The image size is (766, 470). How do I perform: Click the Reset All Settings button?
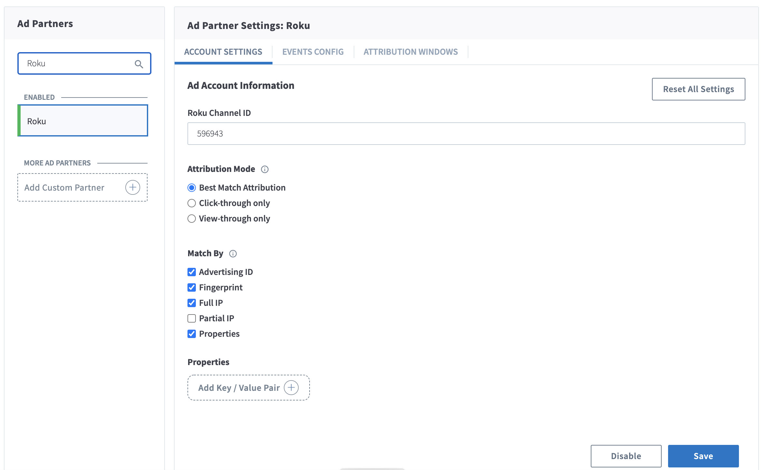pos(698,89)
